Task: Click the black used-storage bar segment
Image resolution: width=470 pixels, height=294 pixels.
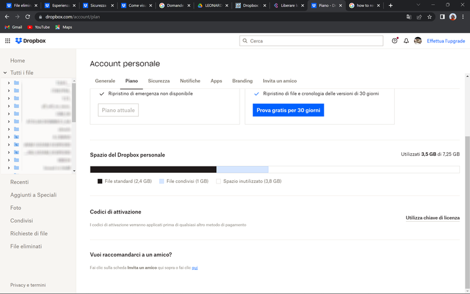Action: pyautogui.click(x=153, y=170)
